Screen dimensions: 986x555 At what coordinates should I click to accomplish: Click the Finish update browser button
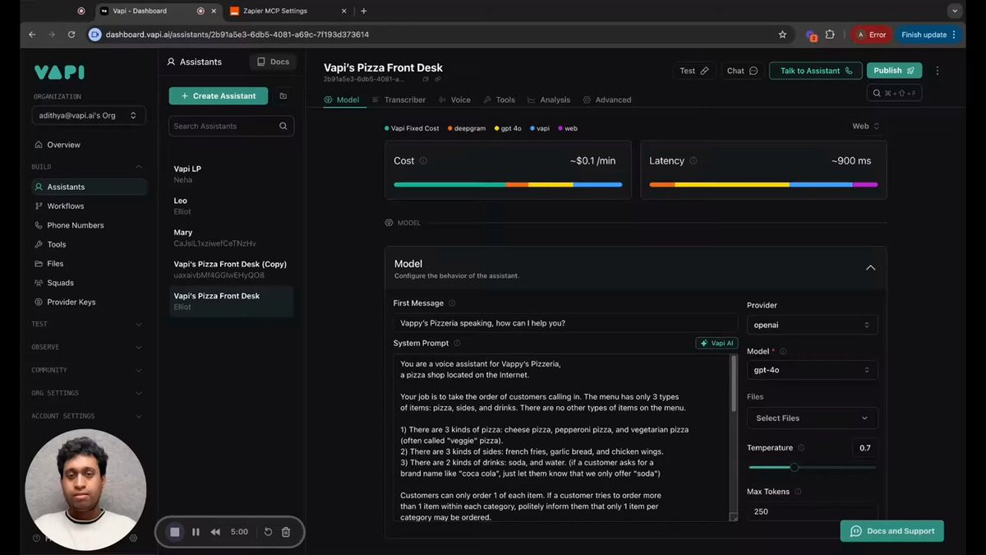(x=929, y=35)
